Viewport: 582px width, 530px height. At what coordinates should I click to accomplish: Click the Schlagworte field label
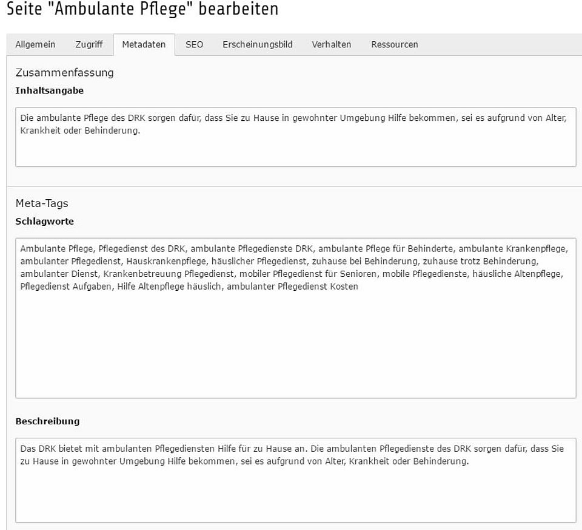click(45, 222)
